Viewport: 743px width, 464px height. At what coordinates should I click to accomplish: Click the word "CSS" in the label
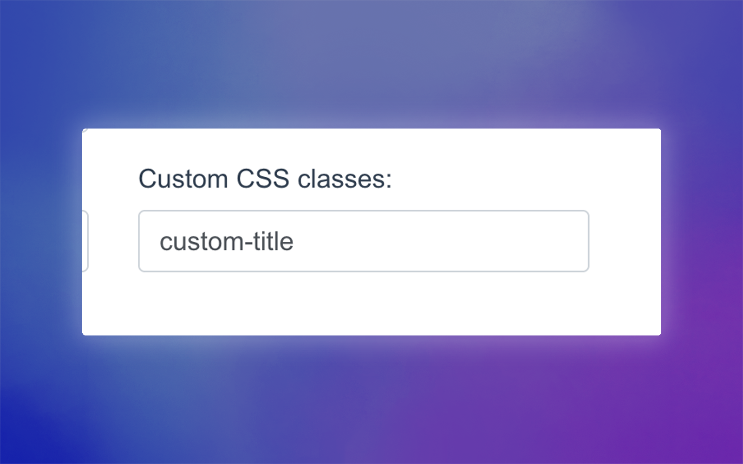pos(263,179)
